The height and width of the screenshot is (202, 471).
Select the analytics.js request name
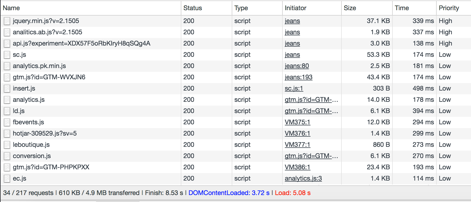click(29, 100)
